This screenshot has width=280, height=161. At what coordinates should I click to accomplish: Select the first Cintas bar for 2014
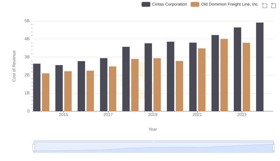(x=37, y=87)
